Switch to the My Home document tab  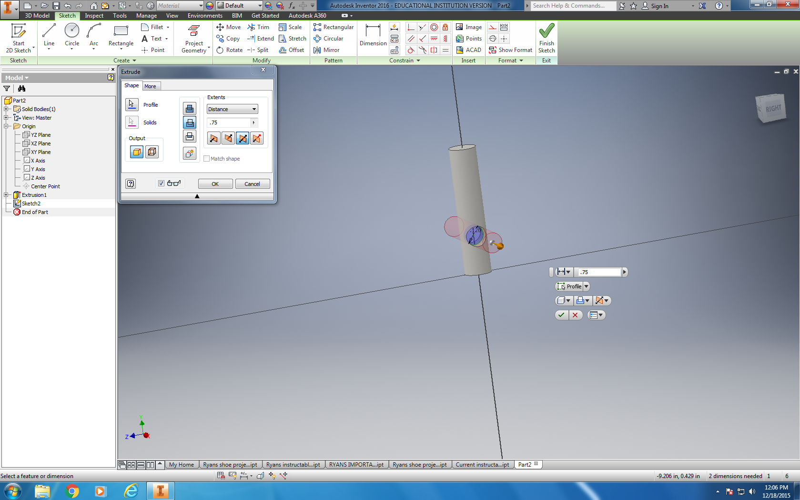point(182,465)
